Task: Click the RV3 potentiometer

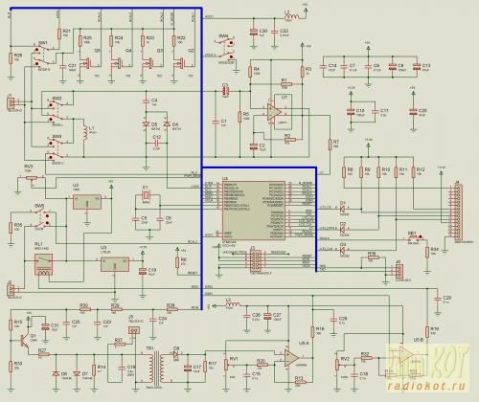Action: (x=32, y=178)
